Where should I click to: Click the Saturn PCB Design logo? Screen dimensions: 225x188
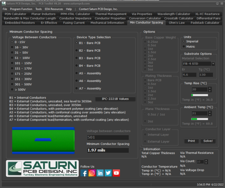click(42, 168)
